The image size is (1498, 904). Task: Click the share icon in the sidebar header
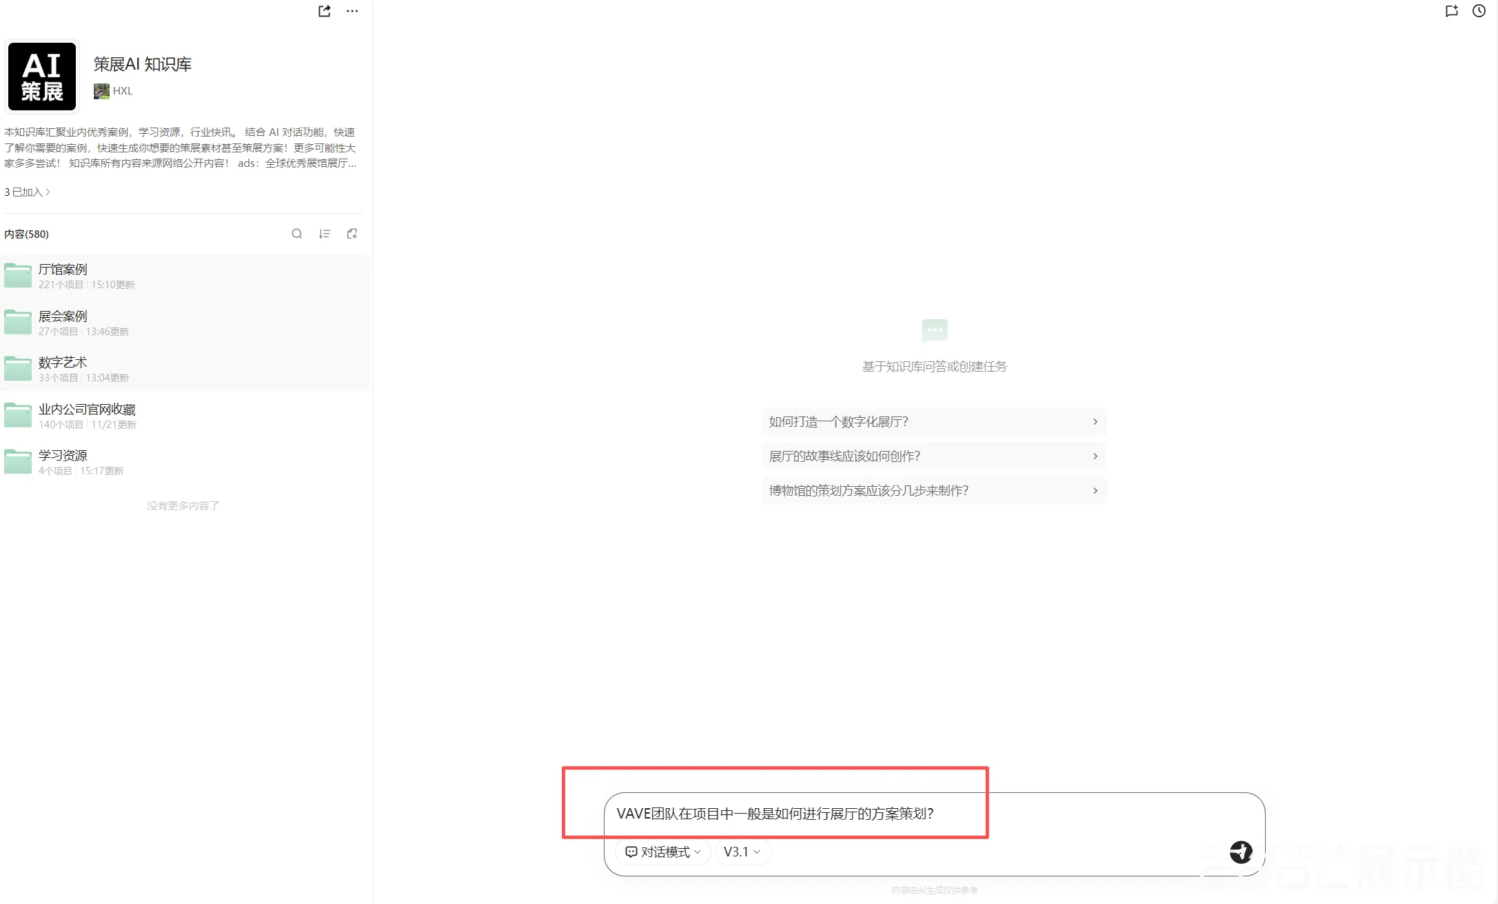click(324, 11)
